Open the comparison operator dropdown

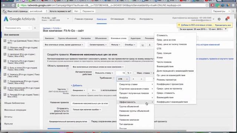coord(137,79)
